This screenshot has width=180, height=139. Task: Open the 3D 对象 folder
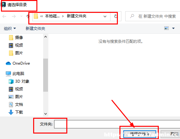point(19,81)
